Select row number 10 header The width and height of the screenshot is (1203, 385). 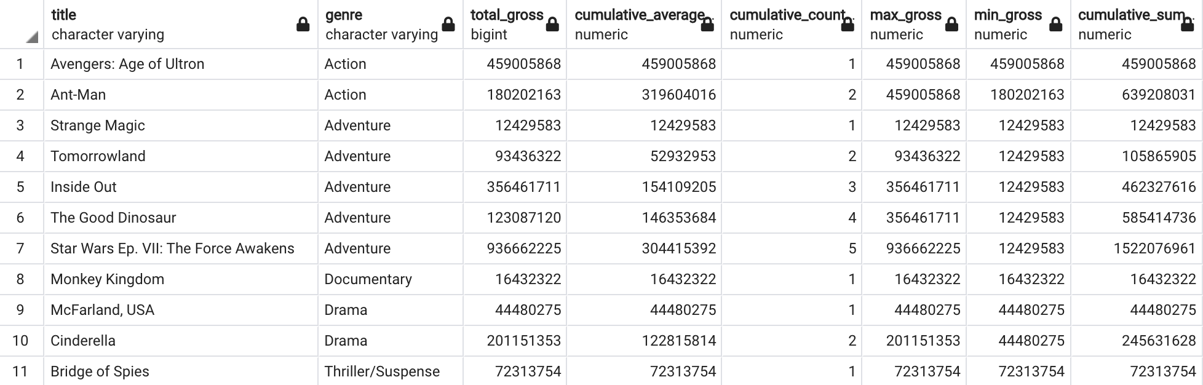22,341
